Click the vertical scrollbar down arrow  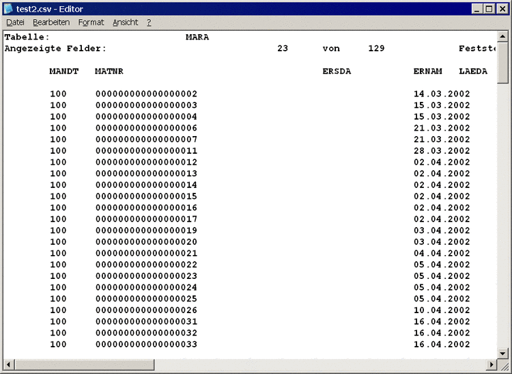tap(502, 353)
